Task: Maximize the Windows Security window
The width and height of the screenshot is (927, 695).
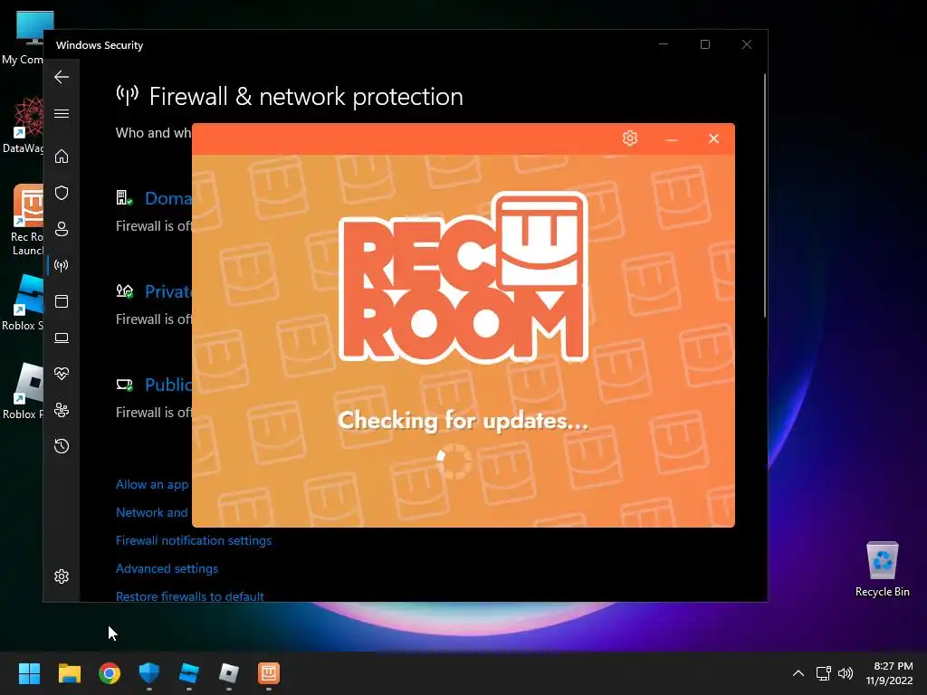Action: tap(704, 44)
